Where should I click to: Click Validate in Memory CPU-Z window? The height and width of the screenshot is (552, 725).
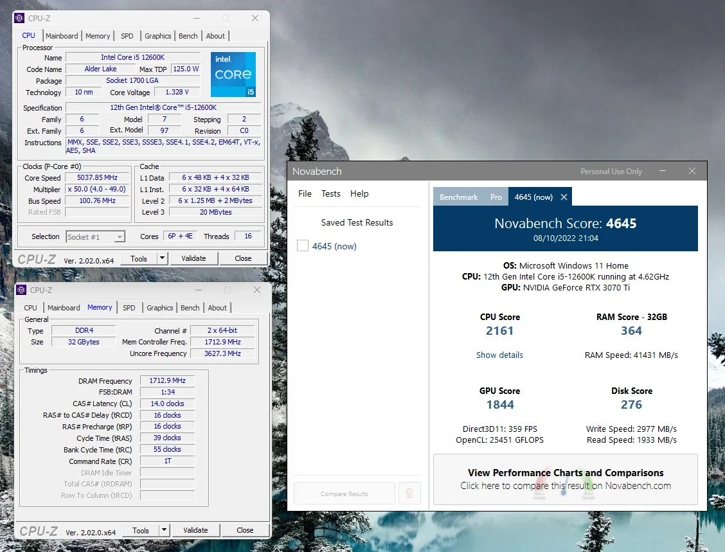(x=195, y=530)
